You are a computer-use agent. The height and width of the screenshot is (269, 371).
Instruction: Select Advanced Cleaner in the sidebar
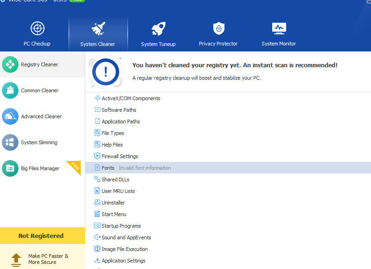(43, 116)
